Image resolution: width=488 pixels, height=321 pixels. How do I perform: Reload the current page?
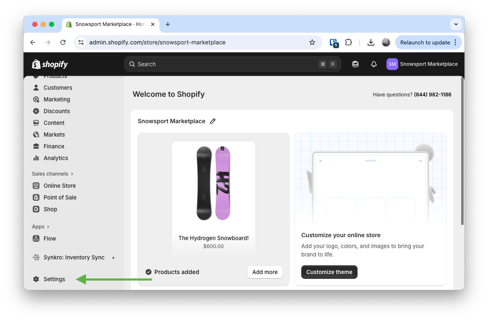(x=63, y=42)
